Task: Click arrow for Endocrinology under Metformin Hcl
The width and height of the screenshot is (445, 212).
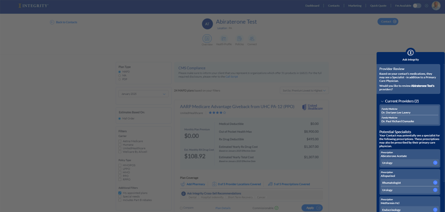Action: pyautogui.click(x=435, y=210)
